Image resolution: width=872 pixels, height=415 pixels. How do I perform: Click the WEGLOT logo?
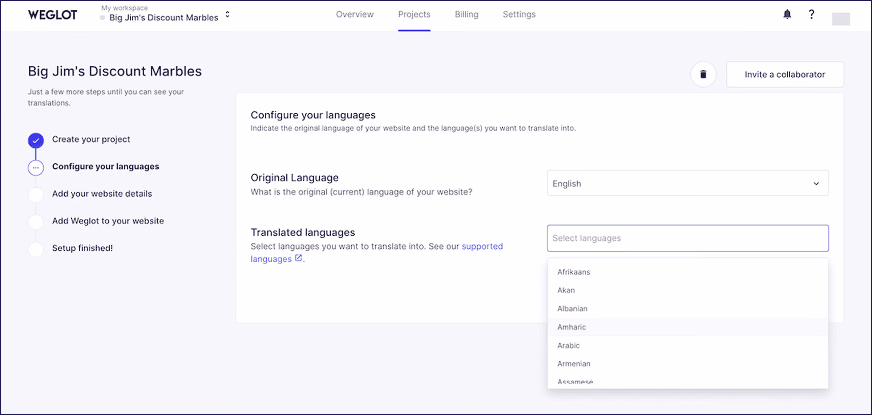pyautogui.click(x=53, y=15)
